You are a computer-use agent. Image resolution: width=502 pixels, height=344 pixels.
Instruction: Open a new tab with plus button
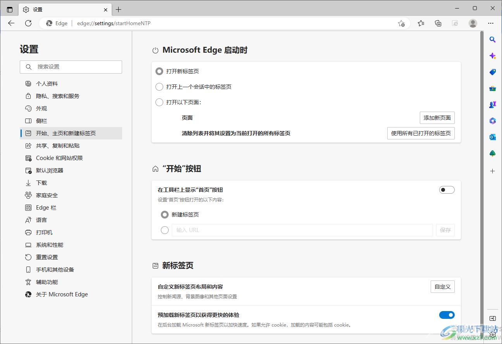tap(119, 10)
